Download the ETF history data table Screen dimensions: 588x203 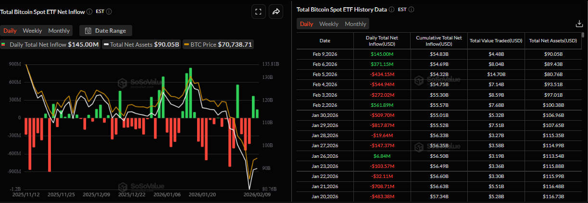[x=579, y=24]
